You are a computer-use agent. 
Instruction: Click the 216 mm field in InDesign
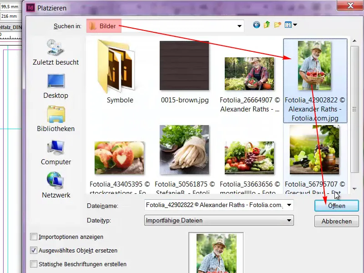[10, 16]
